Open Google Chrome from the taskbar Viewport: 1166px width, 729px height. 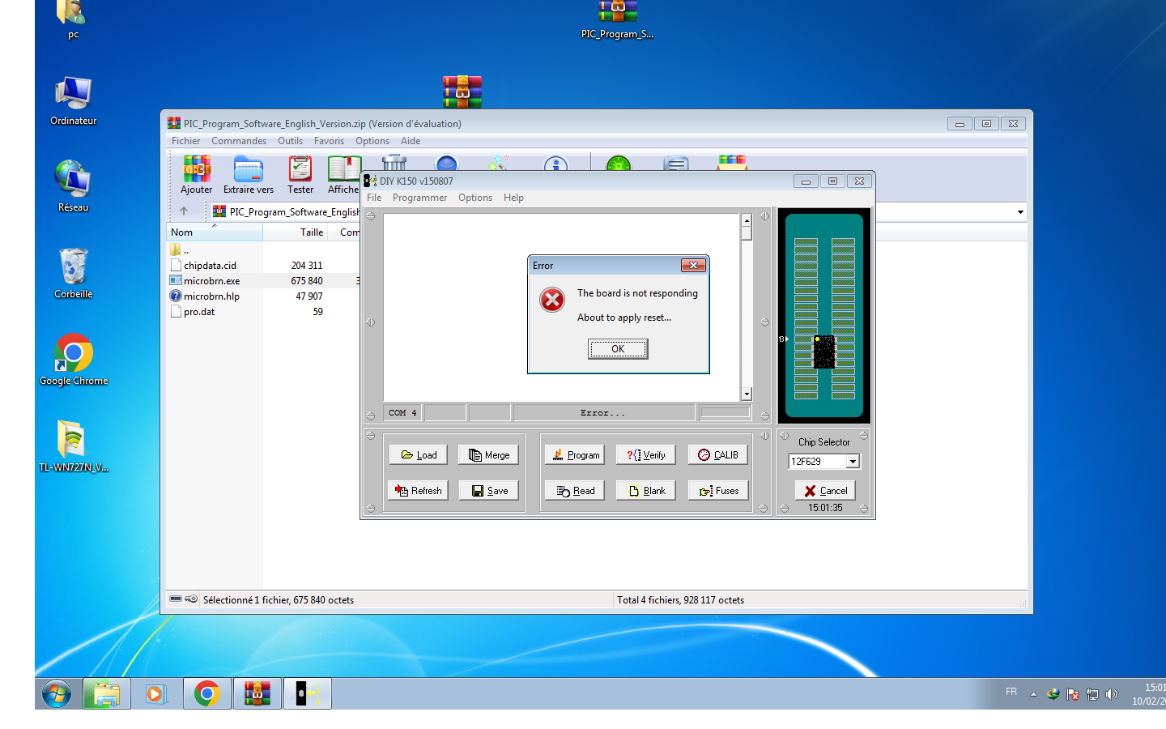click(x=207, y=694)
